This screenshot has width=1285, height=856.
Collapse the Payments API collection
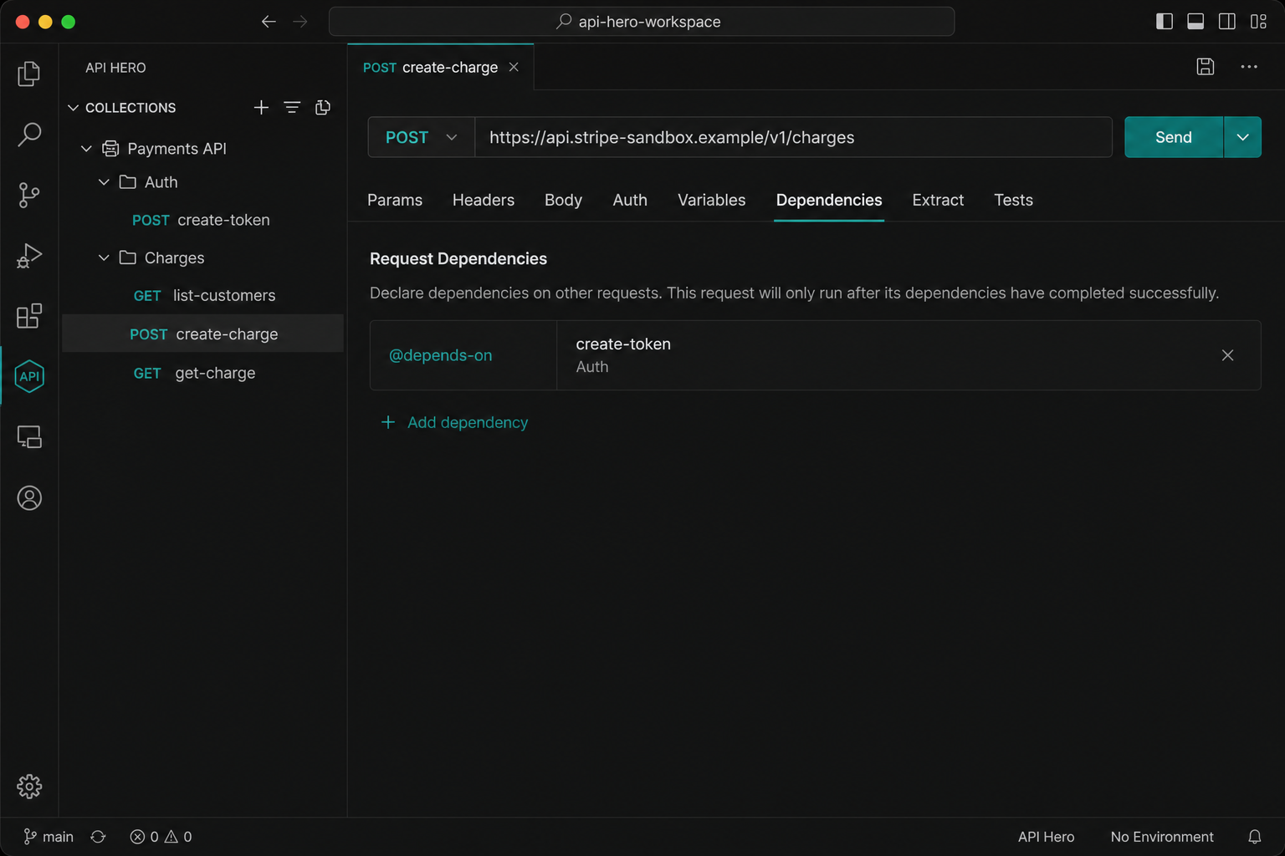point(86,149)
